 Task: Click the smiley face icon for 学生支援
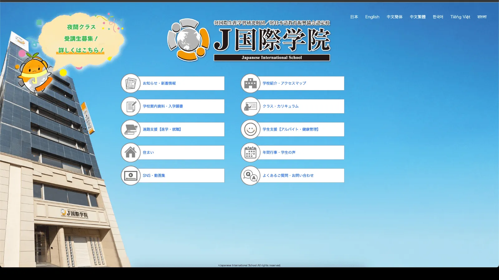coord(250,129)
